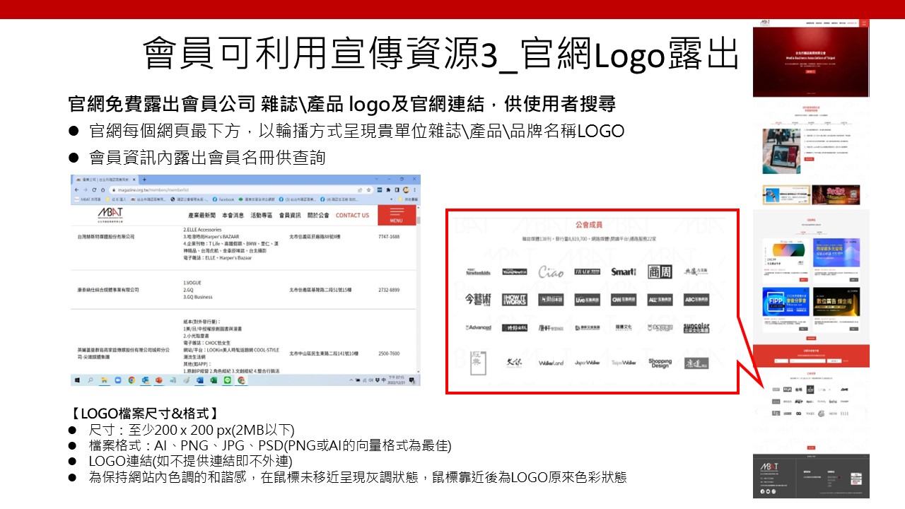Click the Shopping Design logo

pyautogui.click(x=660, y=363)
